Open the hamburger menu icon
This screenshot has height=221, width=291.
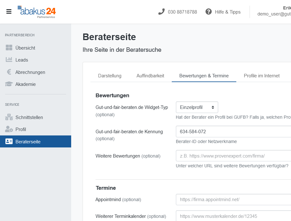pyautogui.click(x=9, y=11)
